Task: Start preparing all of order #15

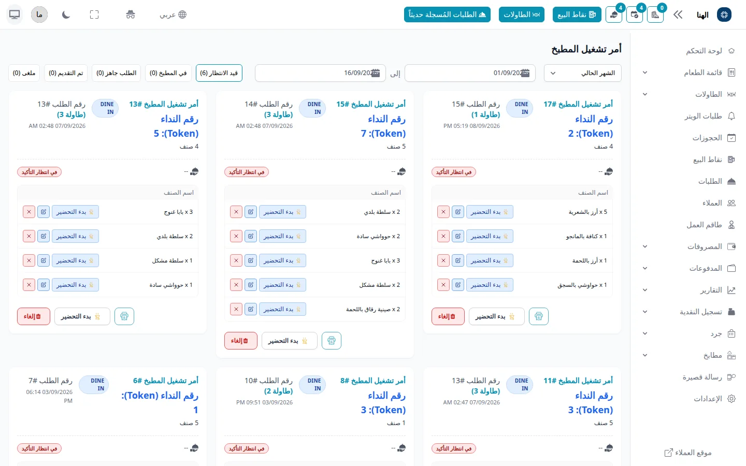Action: pos(290,341)
